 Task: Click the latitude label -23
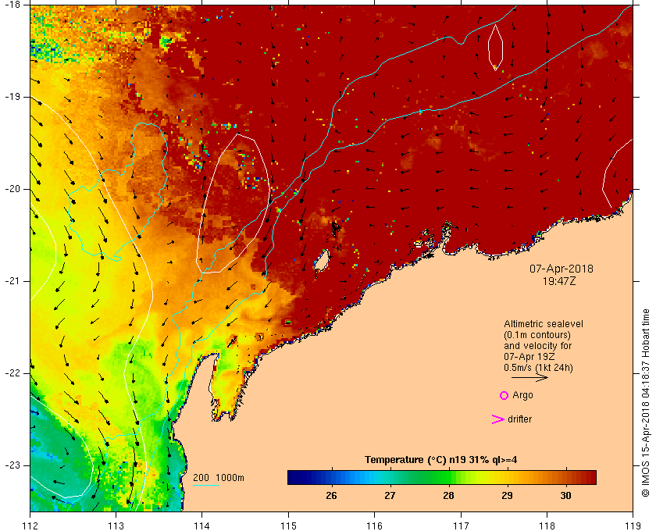[12, 465]
